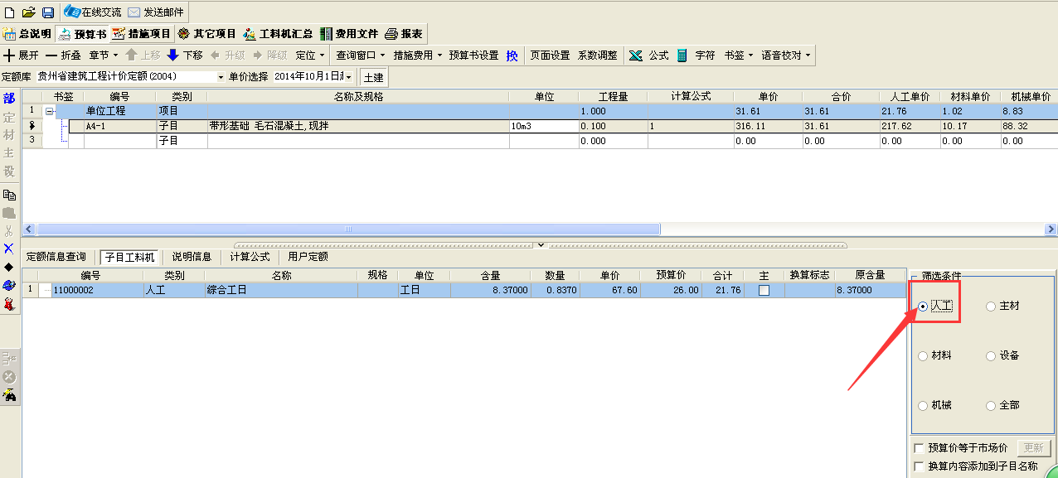Check 换算内容添加到子目名称 option
This screenshot has width=1058, height=478.
[x=919, y=466]
